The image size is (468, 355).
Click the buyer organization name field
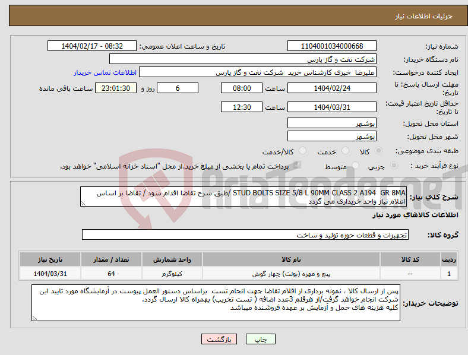pos(243,59)
